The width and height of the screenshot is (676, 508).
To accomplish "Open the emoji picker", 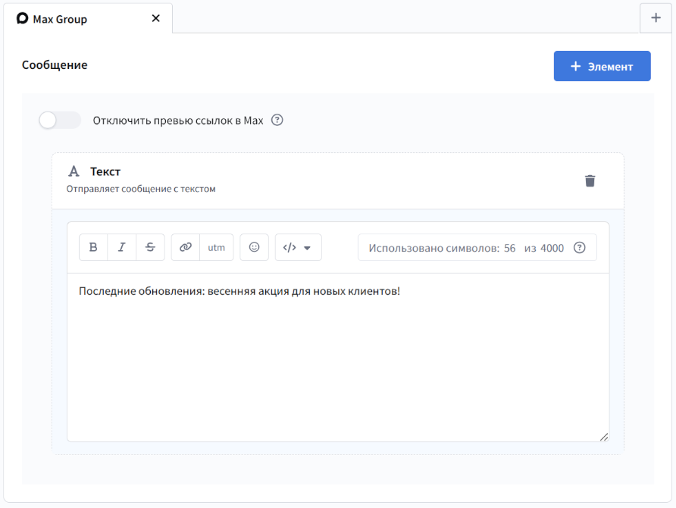I will (x=254, y=247).
